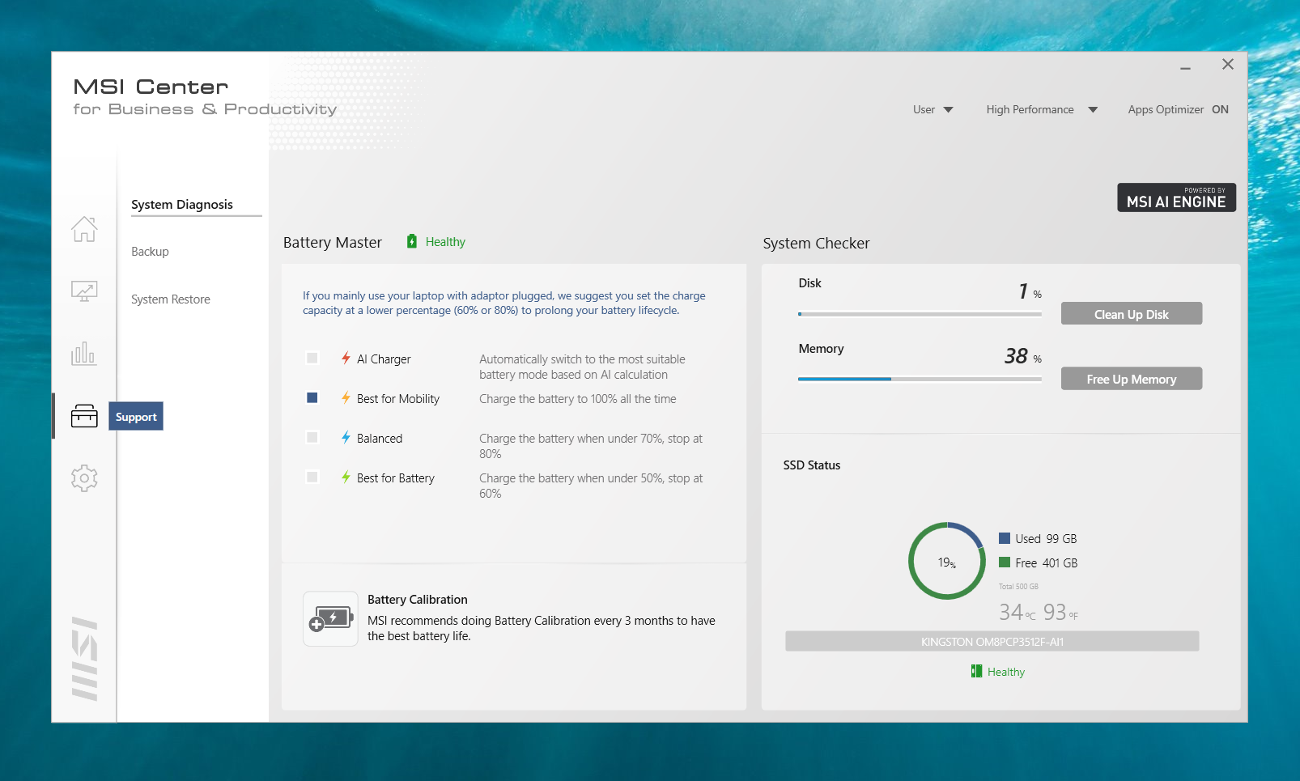The height and width of the screenshot is (781, 1300).
Task: Open the Home icon in the sidebar
Action: pyautogui.click(x=84, y=229)
